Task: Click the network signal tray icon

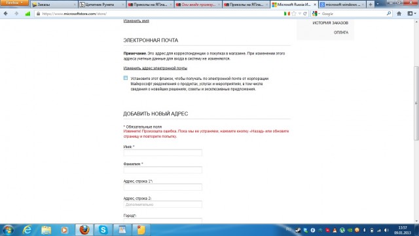Action: pos(379,230)
